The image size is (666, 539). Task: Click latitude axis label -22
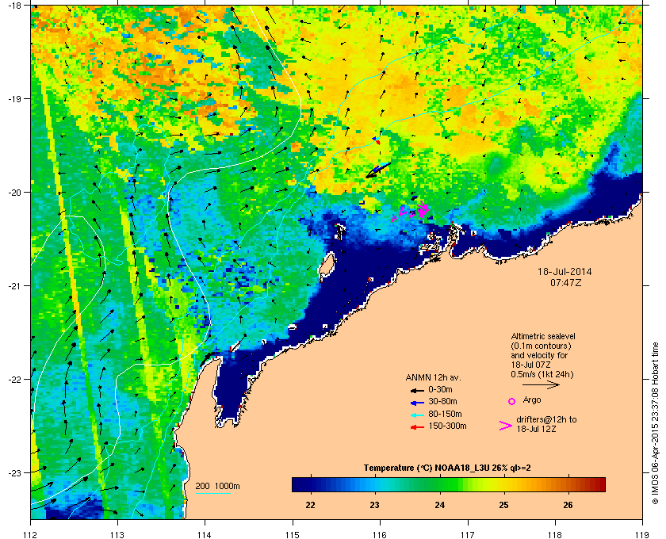tap(14, 379)
